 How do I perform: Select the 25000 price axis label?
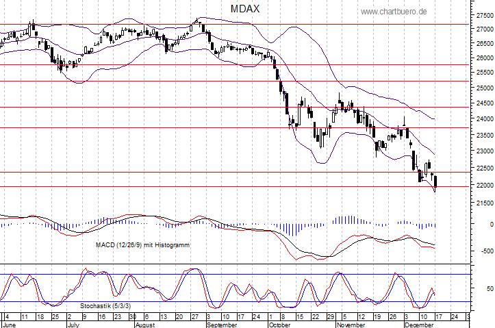point(482,88)
